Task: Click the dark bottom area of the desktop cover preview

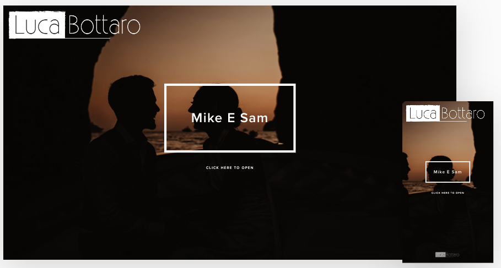Action: (x=230, y=223)
